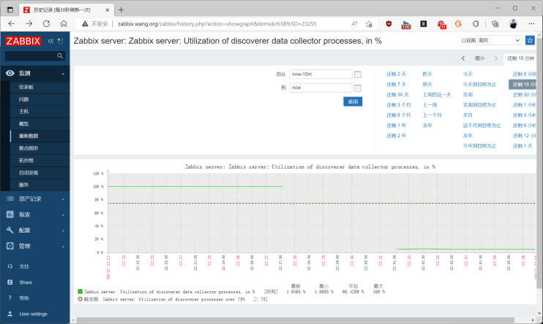Viewport: 543px width, 324px height.
Task: Click orange trigger legend swatch
Action: [x=80, y=299]
